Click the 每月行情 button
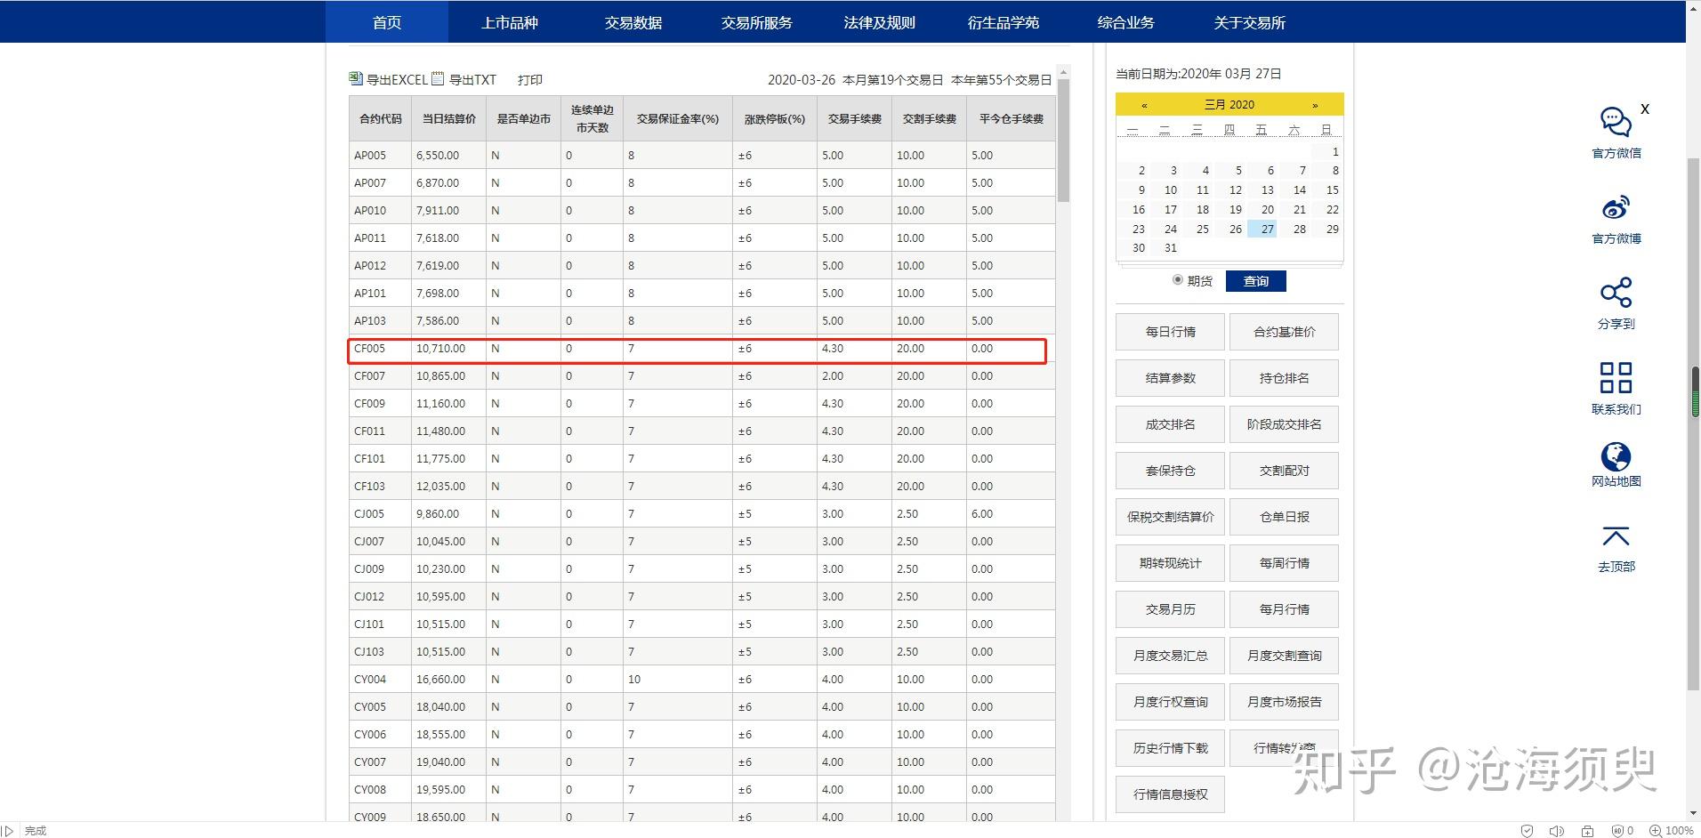The image size is (1701, 838). click(x=1284, y=609)
